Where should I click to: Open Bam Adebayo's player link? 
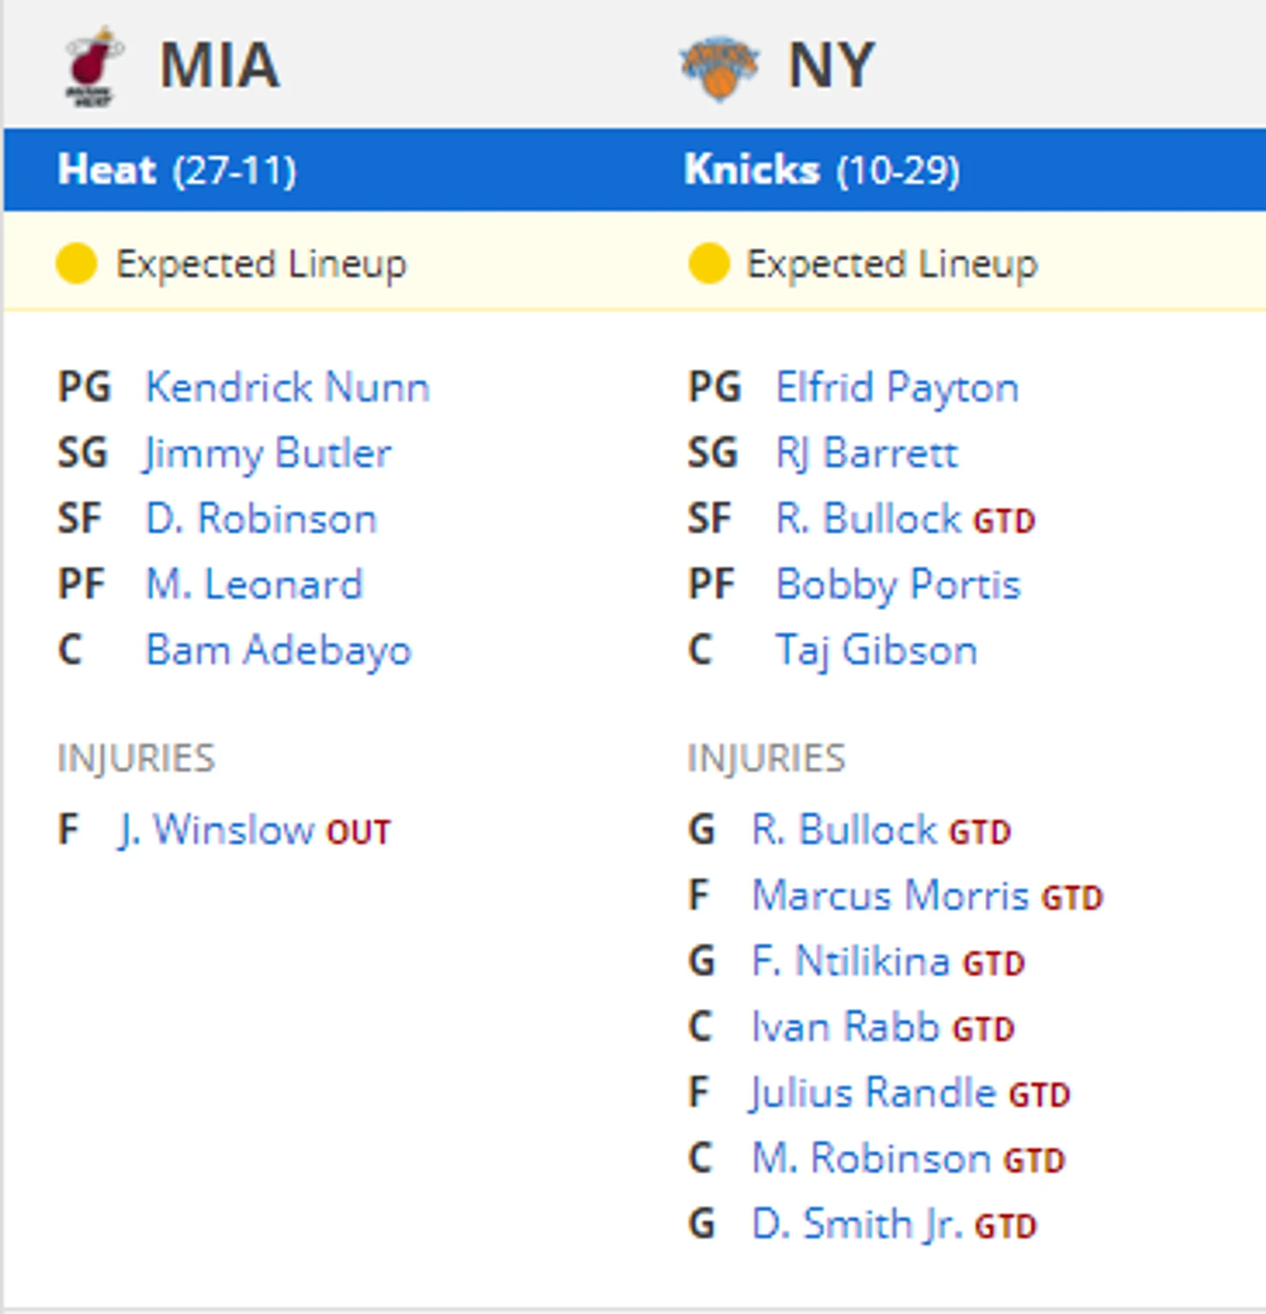pyautogui.click(x=277, y=650)
